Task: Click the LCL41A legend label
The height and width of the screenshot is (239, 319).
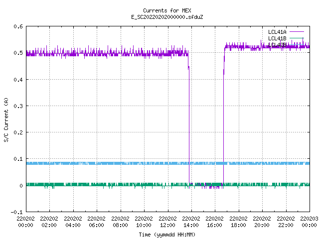Action: [277, 32]
